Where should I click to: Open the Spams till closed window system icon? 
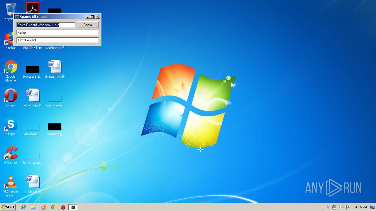(x=17, y=17)
